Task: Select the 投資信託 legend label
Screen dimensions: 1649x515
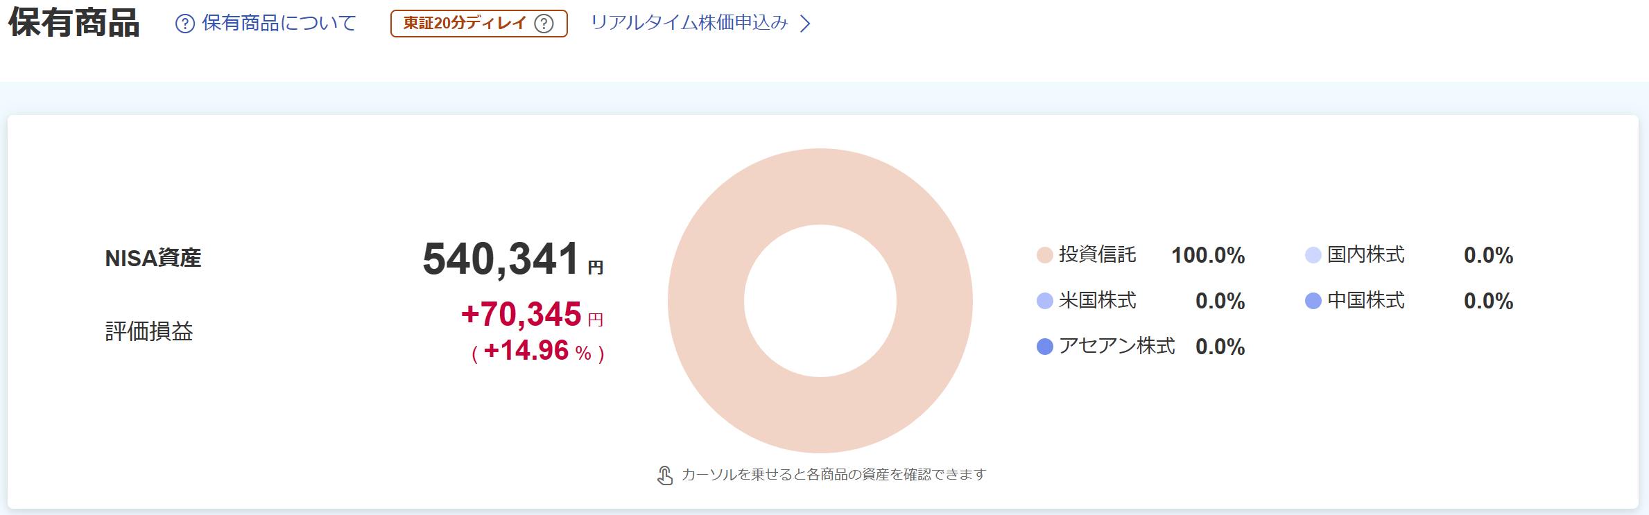Action: coord(1097,255)
